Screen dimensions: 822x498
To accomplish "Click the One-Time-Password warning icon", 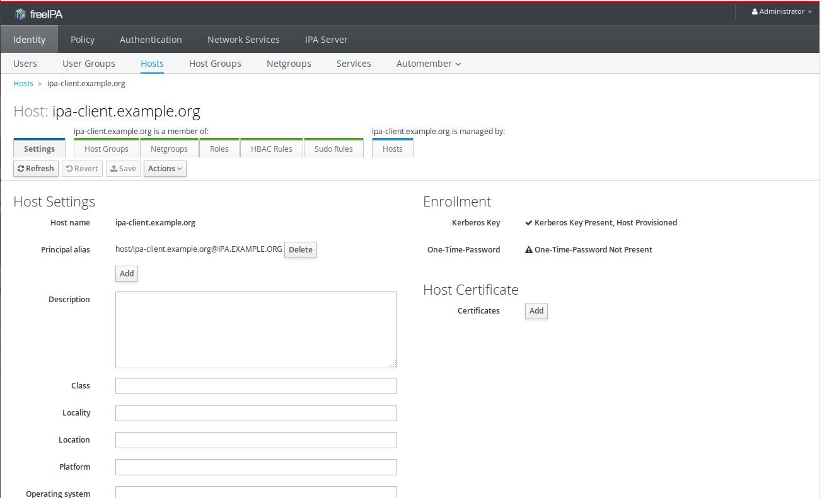I will pyautogui.click(x=529, y=250).
